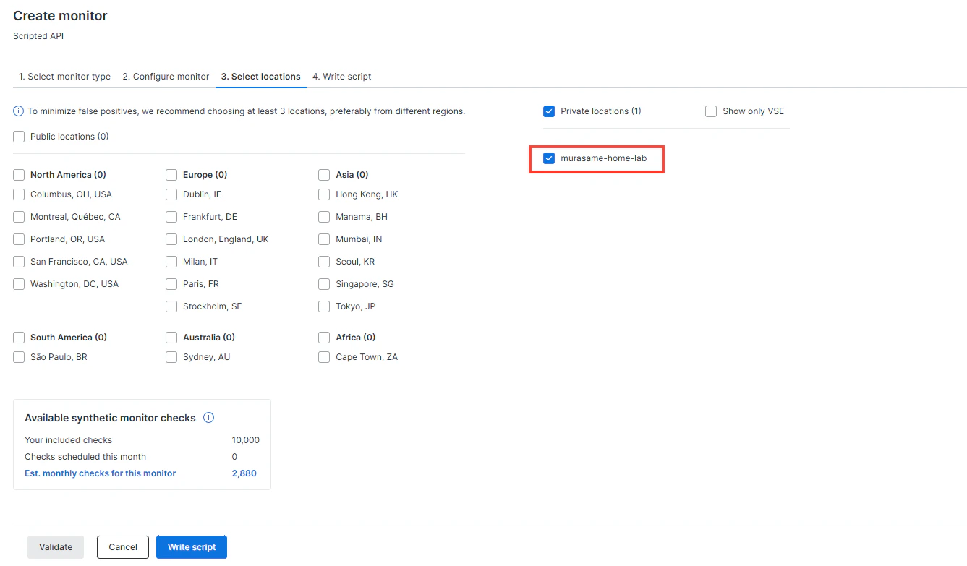The image size is (967, 566).
Task: Tick the Sydney, AU checkbox
Action: point(171,357)
